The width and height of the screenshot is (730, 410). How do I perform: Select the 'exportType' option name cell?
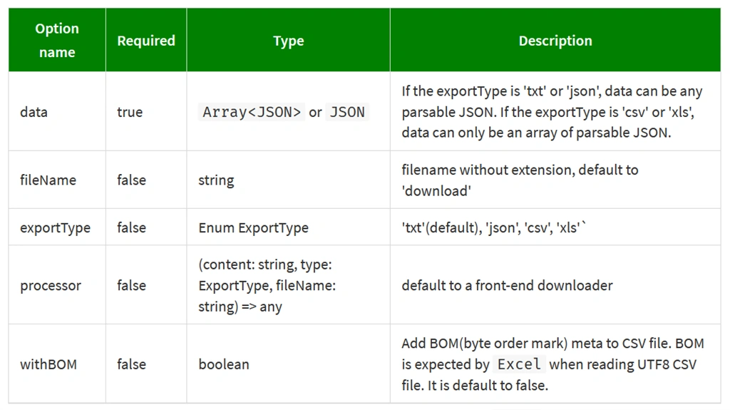57,227
